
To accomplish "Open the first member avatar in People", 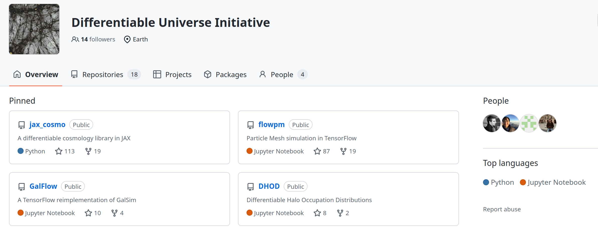I will (492, 123).
